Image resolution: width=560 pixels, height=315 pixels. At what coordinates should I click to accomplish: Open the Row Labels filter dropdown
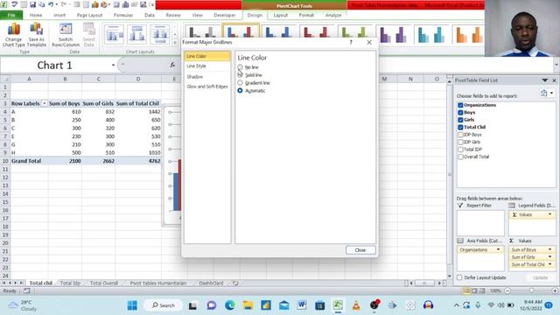pos(45,103)
